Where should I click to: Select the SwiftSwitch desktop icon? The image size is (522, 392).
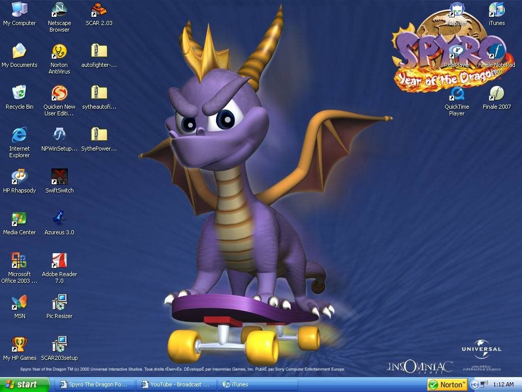(x=59, y=178)
